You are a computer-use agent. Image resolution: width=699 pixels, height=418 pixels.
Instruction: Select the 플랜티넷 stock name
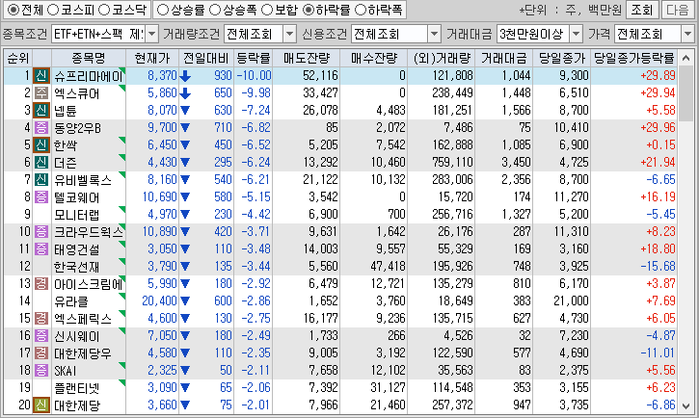tap(77, 388)
